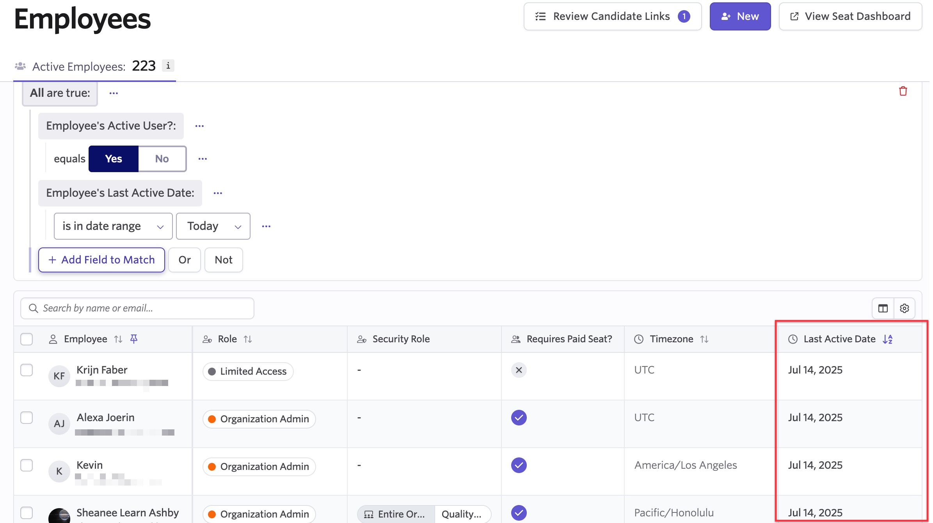Sort by Employee column arrows
The height and width of the screenshot is (523, 933).
[118, 339]
